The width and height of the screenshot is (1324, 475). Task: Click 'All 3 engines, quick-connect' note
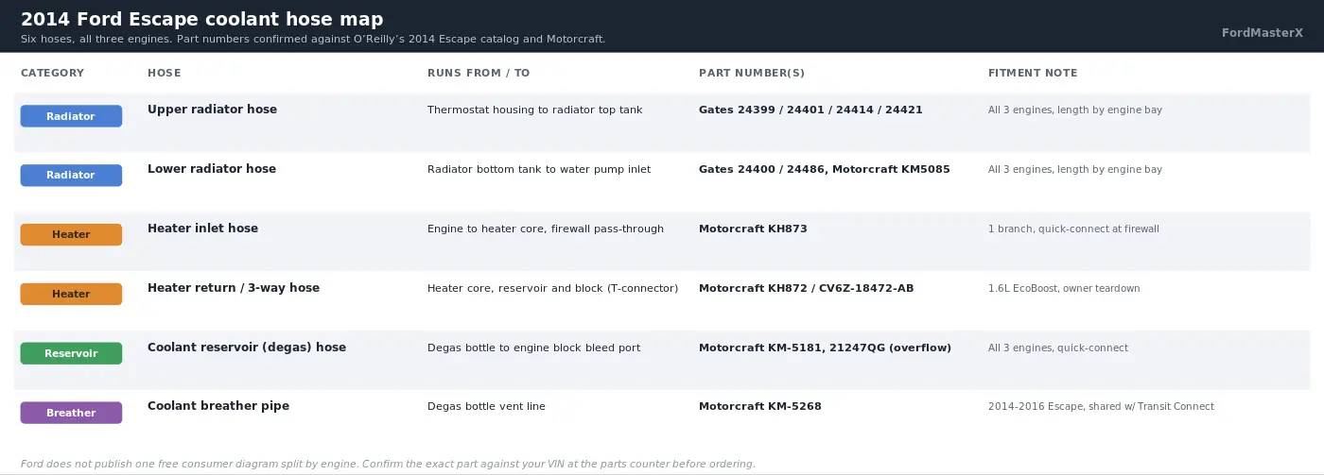click(1058, 348)
